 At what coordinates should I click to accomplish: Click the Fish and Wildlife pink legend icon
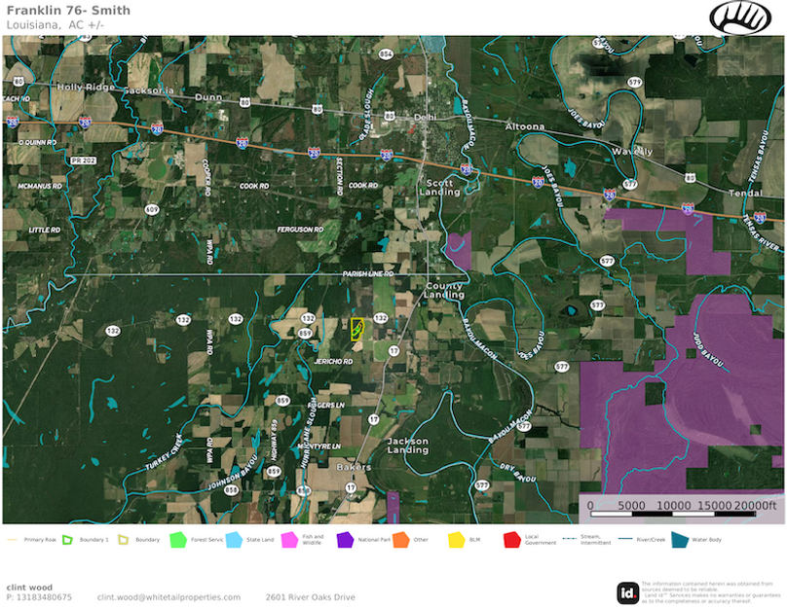point(288,539)
